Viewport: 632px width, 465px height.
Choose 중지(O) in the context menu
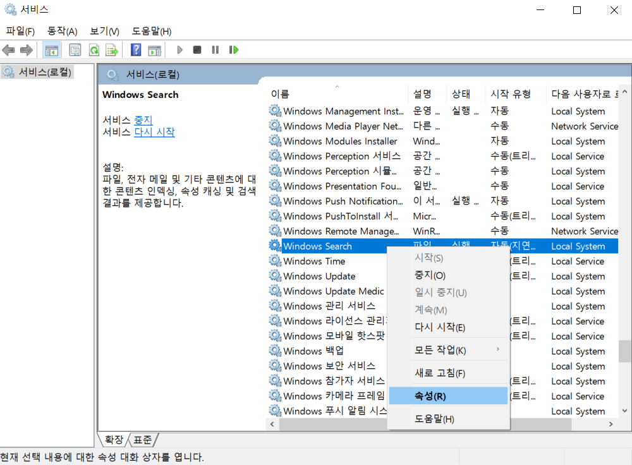(448, 275)
